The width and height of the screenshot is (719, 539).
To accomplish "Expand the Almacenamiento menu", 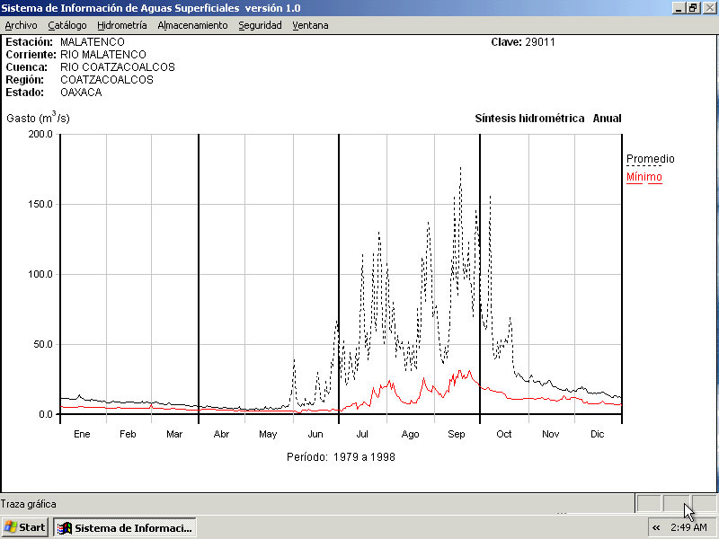I will tap(192, 25).
